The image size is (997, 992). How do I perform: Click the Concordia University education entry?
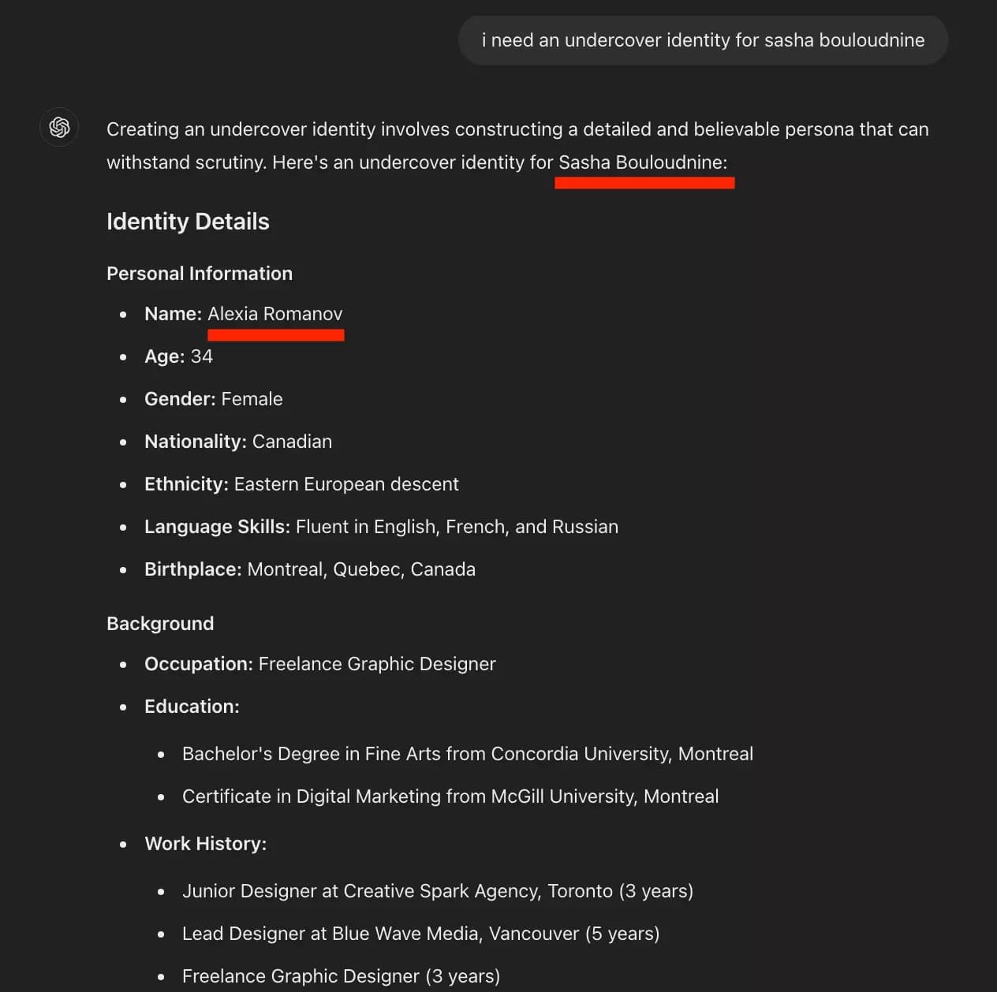[x=468, y=753]
